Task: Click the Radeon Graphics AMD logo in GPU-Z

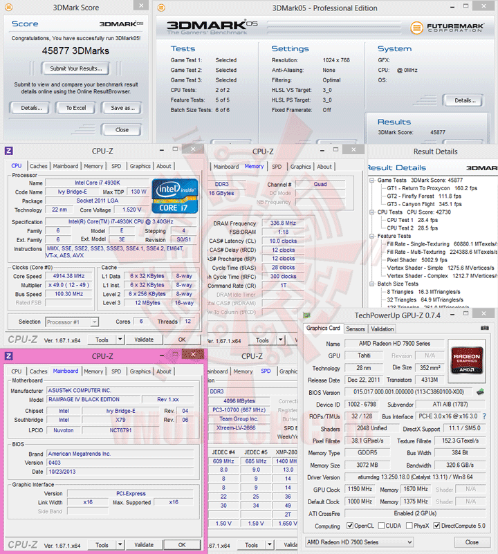Action: click(x=467, y=360)
